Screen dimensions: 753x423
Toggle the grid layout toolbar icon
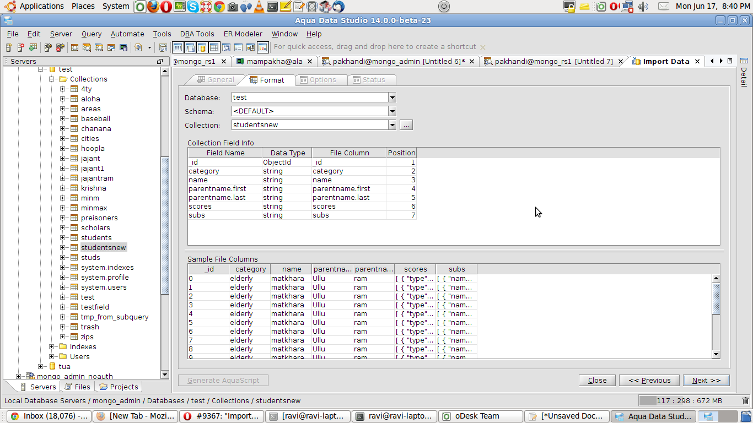tap(214, 47)
